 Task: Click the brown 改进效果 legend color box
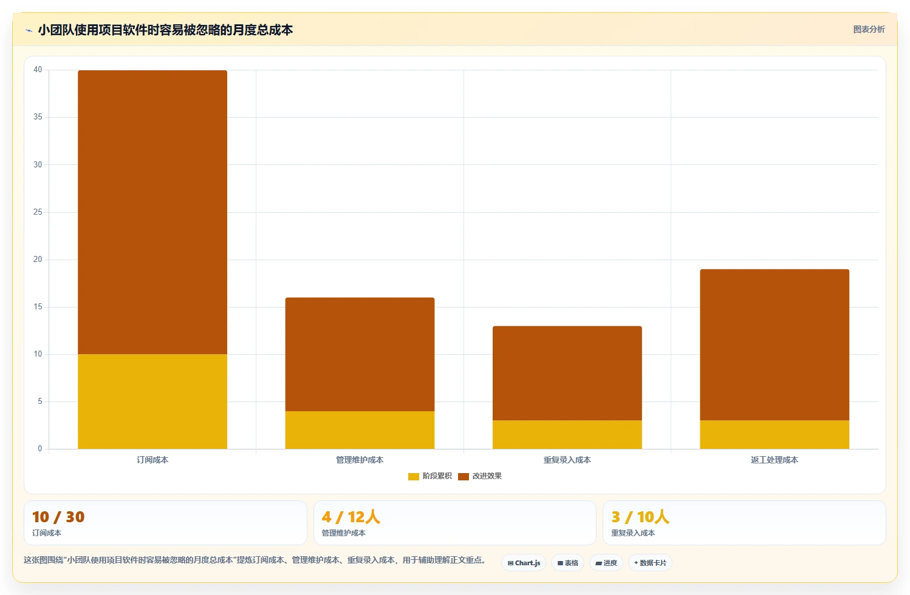[464, 477]
